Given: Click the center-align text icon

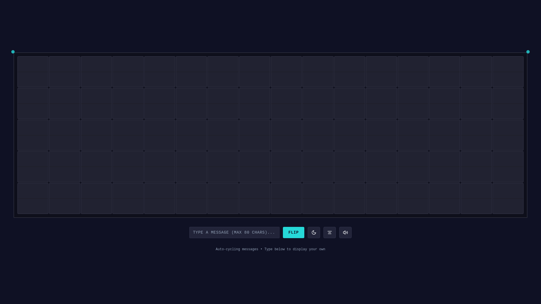Looking at the screenshot, I should [x=329, y=233].
